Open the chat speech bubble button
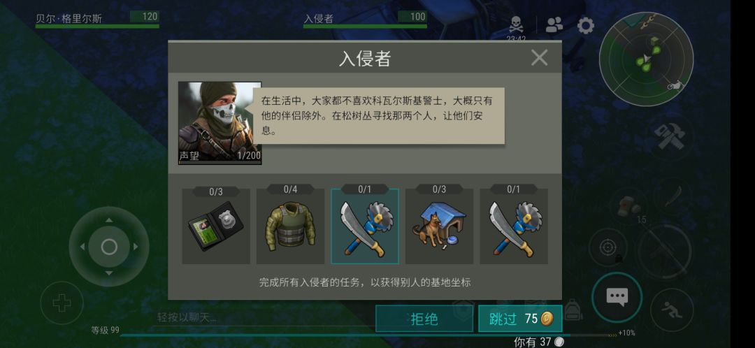 tap(617, 297)
